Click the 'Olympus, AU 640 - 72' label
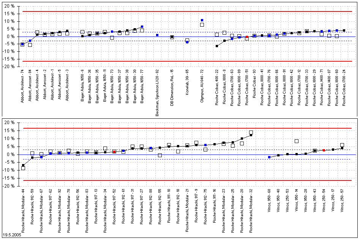Image resolution: width=360 pixels, height=239 pixels. pos(202,86)
